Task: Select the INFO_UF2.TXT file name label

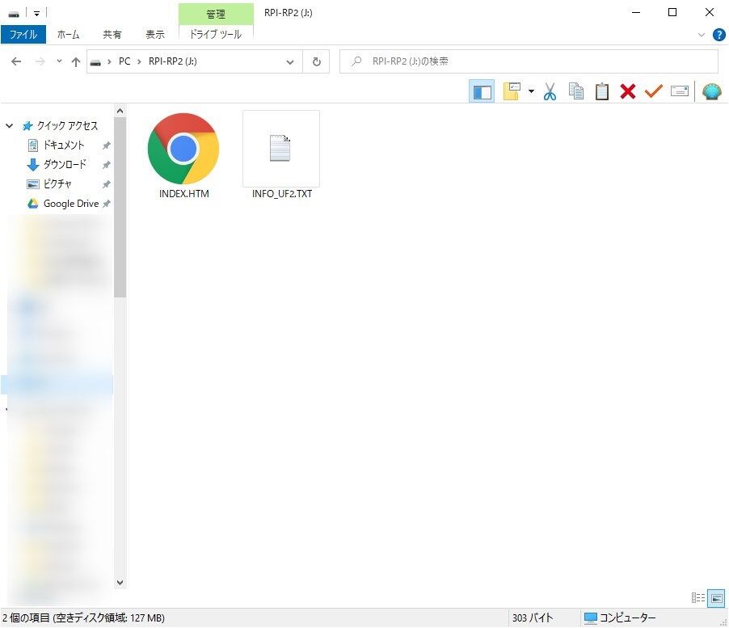Action: pos(282,194)
